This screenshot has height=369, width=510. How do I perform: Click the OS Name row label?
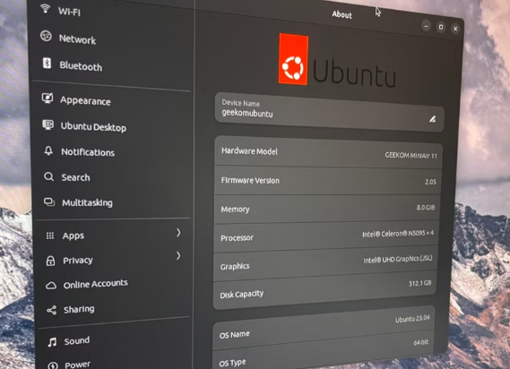235,335
